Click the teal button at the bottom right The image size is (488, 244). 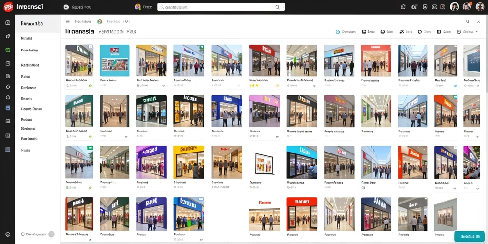point(469,236)
